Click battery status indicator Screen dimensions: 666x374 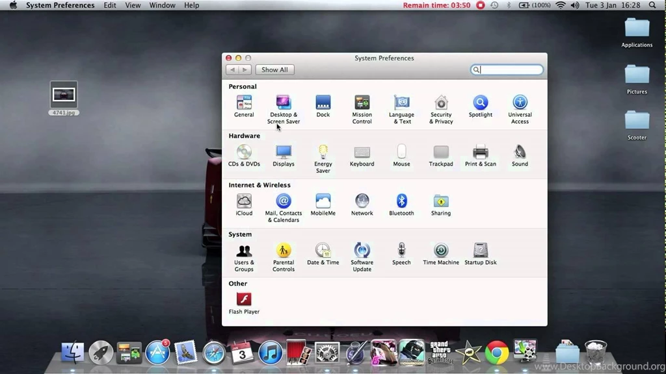pos(535,5)
